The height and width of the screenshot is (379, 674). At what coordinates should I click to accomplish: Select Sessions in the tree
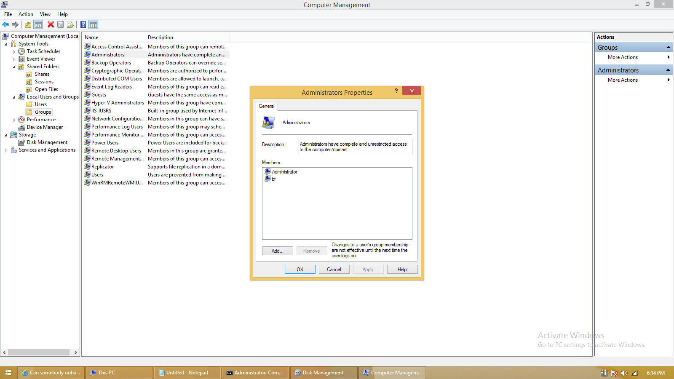click(x=44, y=82)
